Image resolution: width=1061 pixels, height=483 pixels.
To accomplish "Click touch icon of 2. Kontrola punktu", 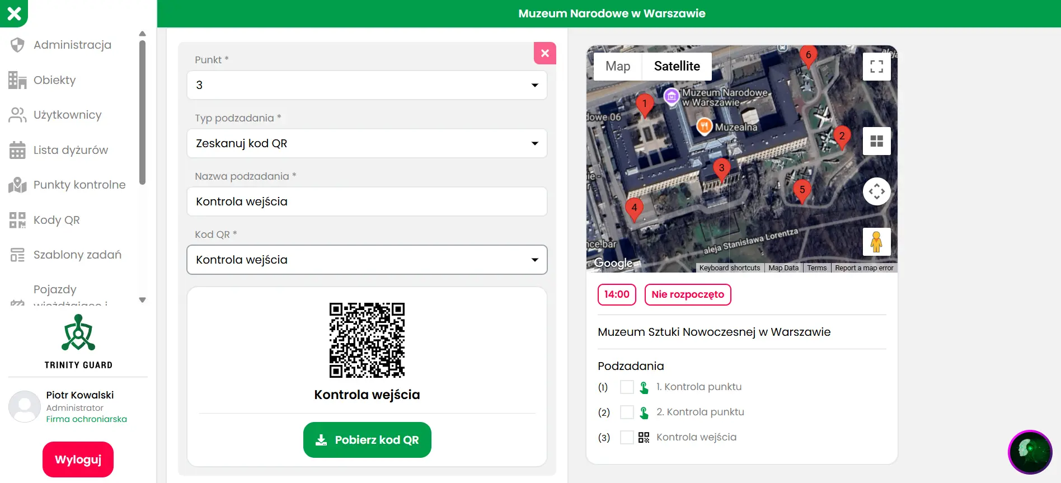I will 644,412.
